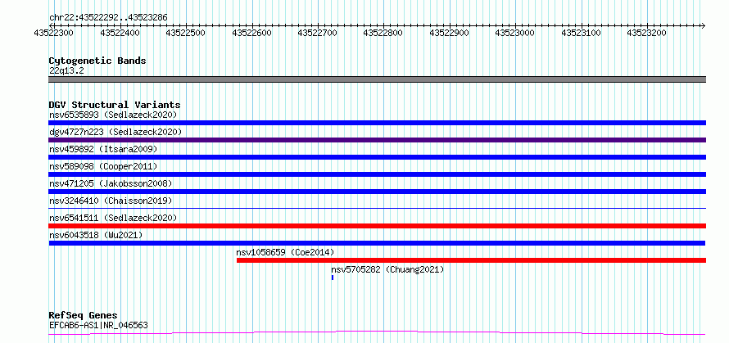Click ruler position 43522300
Image resolution: width=729 pixels, height=343 pixels.
click(x=54, y=33)
